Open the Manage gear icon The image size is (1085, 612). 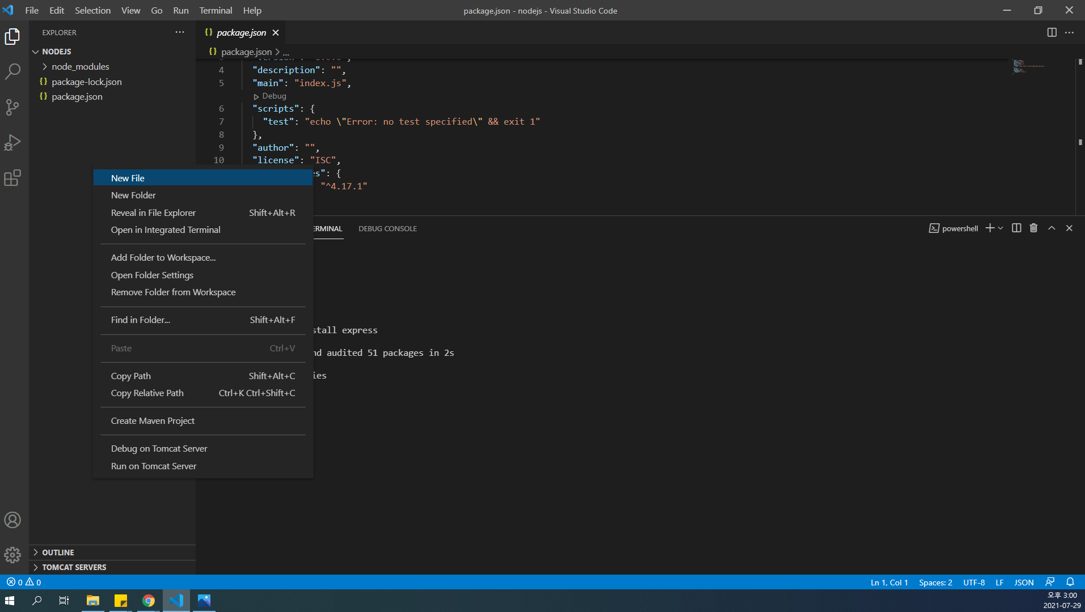click(x=12, y=555)
